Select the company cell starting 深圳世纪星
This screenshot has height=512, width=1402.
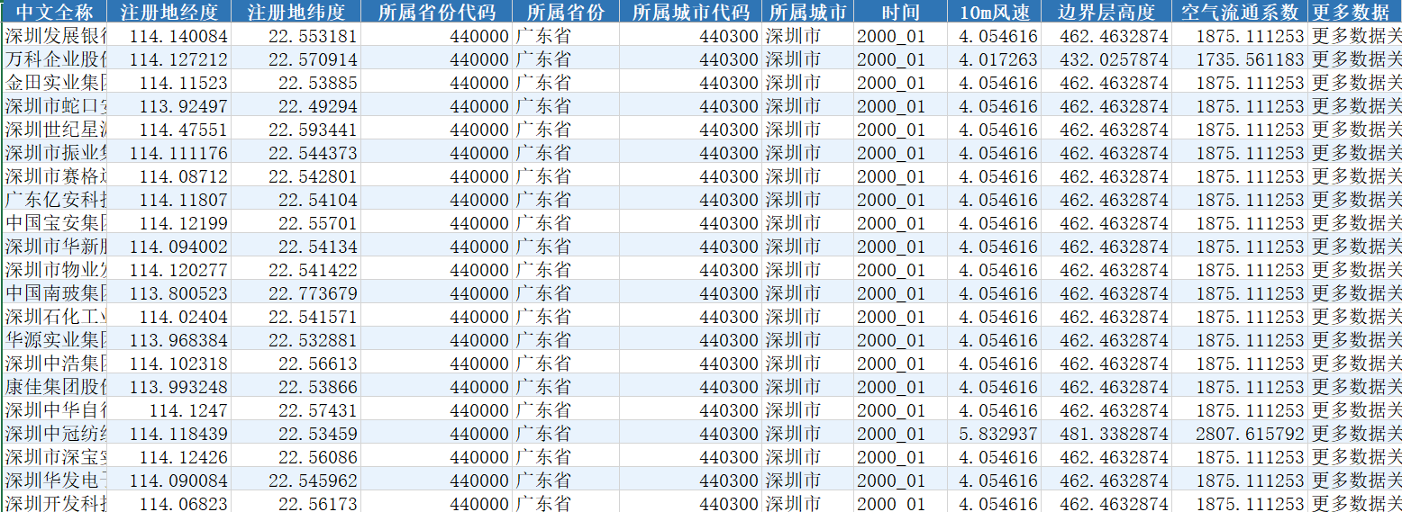click(54, 130)
